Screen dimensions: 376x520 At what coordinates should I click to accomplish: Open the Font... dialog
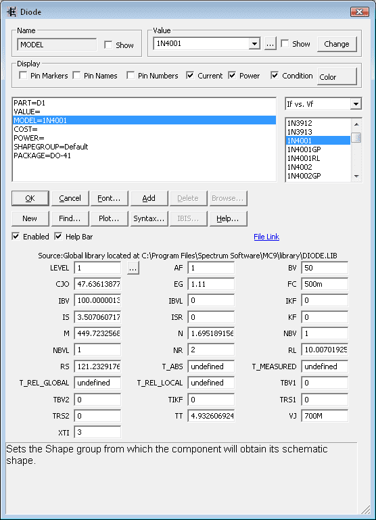point(109,198)
